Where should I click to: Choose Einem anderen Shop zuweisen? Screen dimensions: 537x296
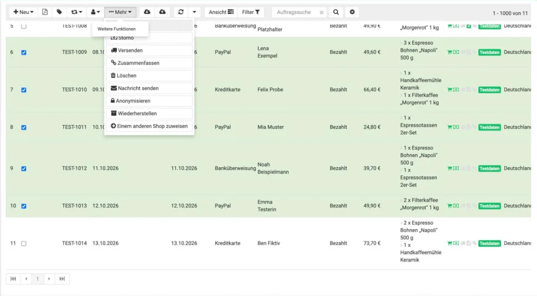tap(149, 126)
